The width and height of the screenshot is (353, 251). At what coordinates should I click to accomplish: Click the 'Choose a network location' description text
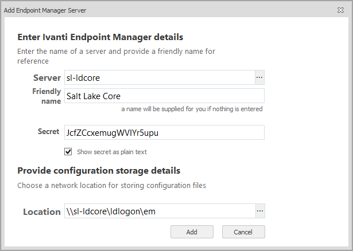click(x=111, y=185)
